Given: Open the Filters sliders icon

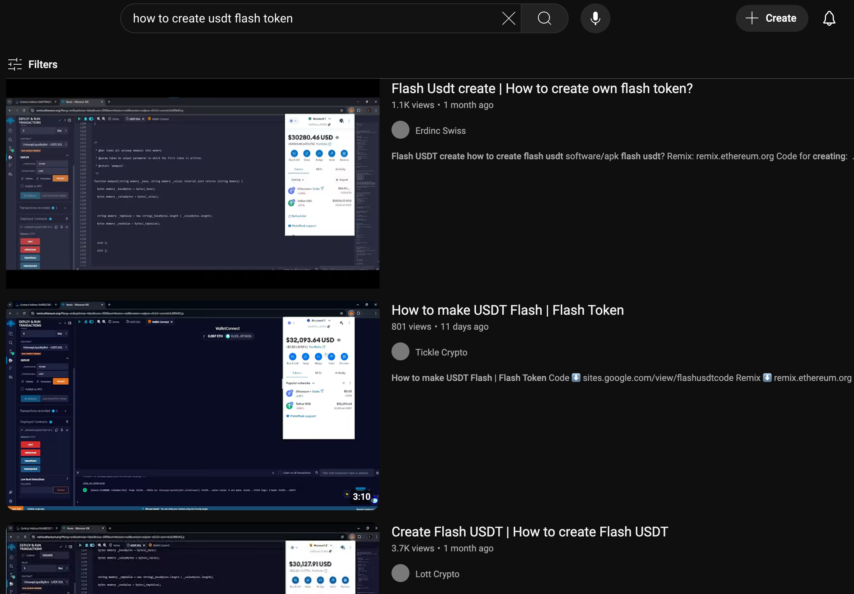Looking at the screenshot, I should pos(15,64).
